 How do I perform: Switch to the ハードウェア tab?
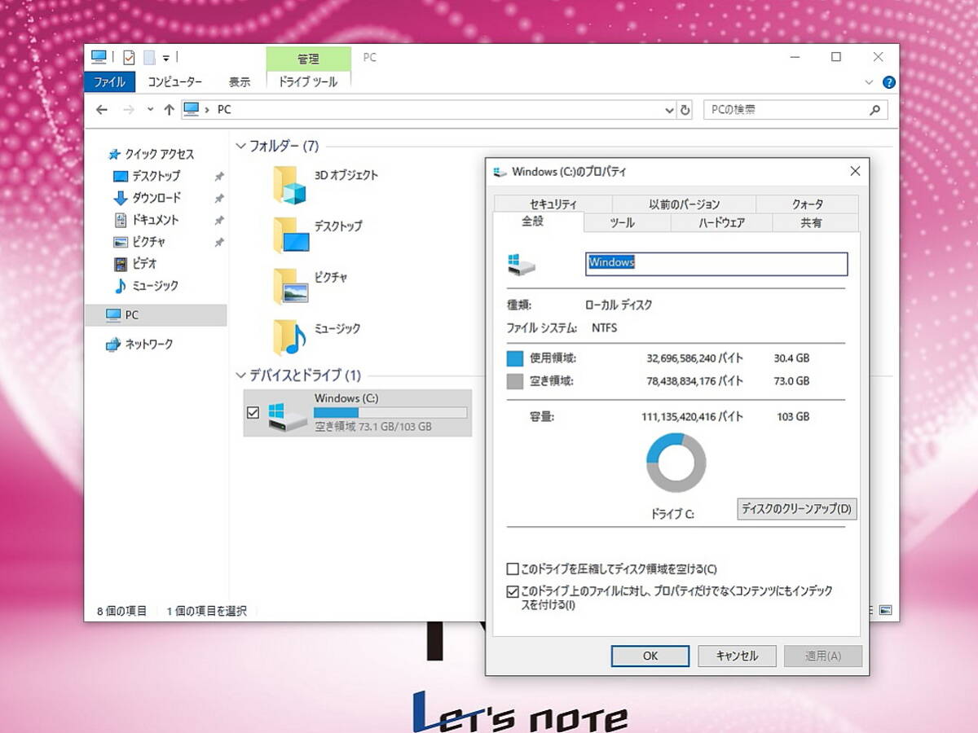(721, 223)
